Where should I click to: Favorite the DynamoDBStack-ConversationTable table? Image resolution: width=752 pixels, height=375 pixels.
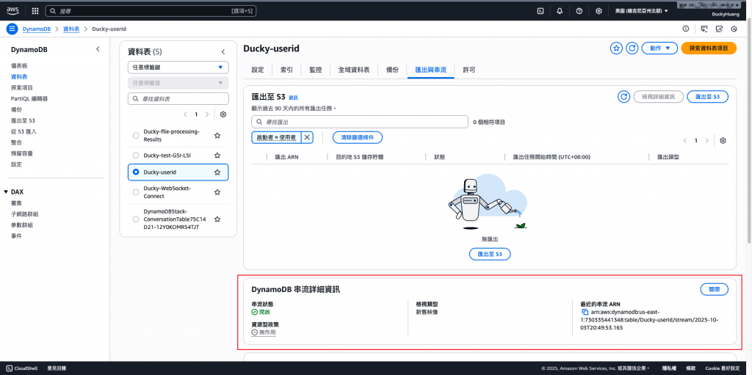(x=217, y=219)
